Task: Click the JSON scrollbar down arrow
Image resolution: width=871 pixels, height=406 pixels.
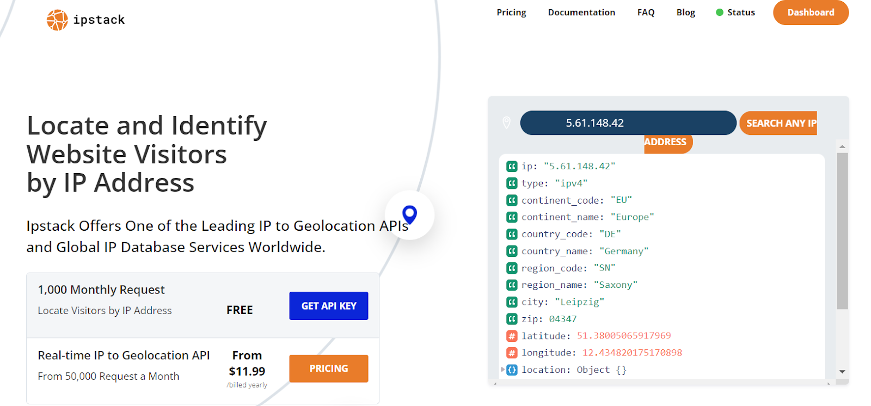Action: pos(842,372)
